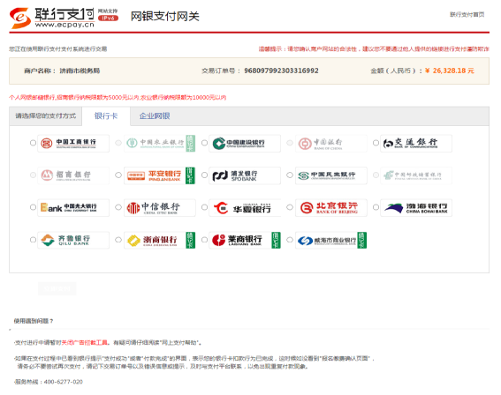Select the 华夏银行 radio button
The width and height of the screenshot is (501, 395).
click(204, 207)
